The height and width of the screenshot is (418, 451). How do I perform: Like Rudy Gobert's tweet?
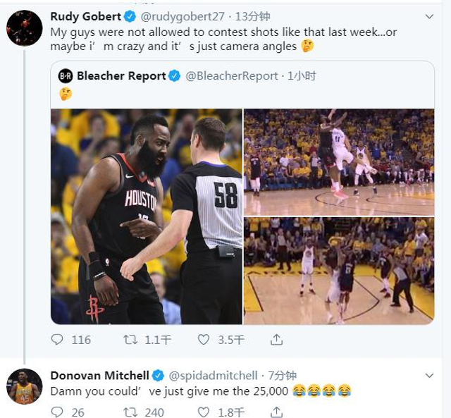point(204,340)
